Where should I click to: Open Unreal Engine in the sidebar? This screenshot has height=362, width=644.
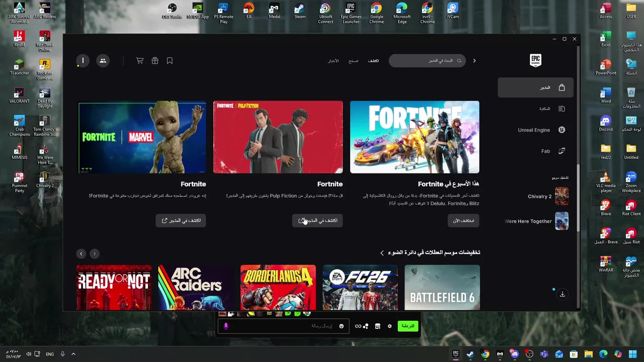[x=541, y=130]
